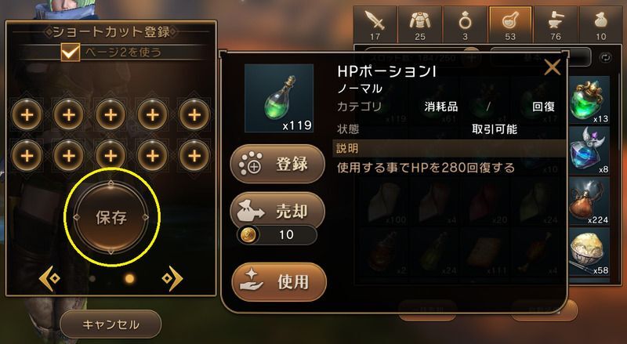The width and height of the screenshot is (627, 344).
Task: Open the potion consumables tab
Action: 510,24
